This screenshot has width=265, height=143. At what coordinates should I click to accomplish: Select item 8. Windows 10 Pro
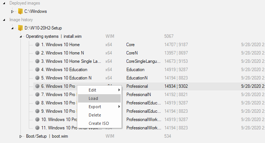[x=58, y=103]
